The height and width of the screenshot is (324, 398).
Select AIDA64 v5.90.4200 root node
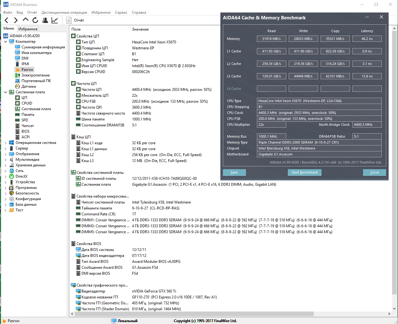click(x=25, y=36)
